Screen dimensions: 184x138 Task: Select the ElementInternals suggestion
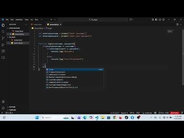pos(75,72)
